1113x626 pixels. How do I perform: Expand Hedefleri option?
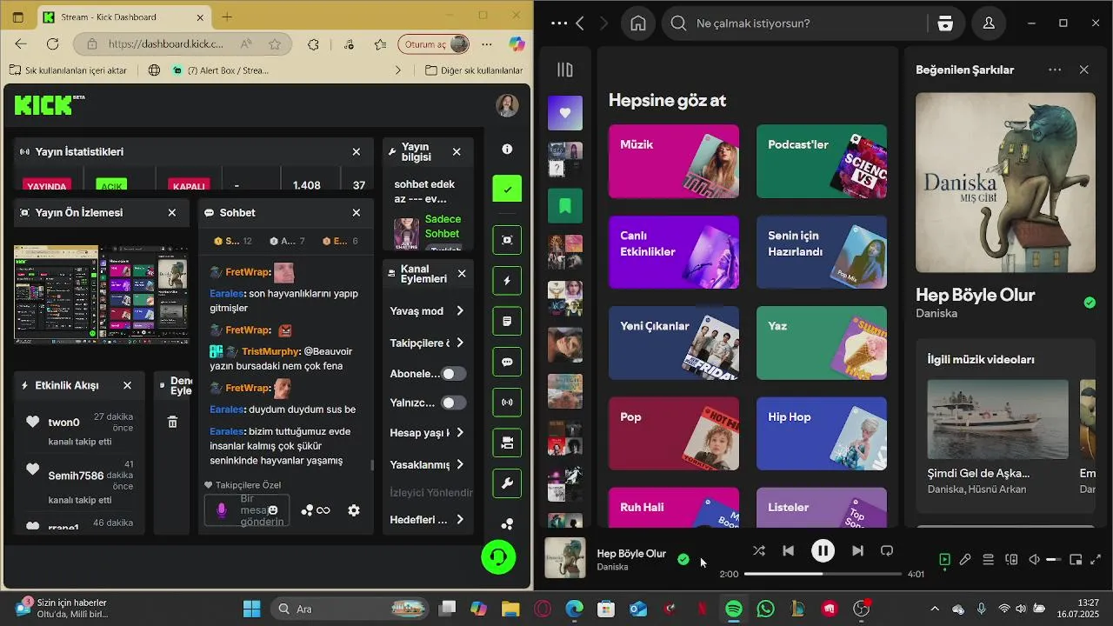point(460,520)
